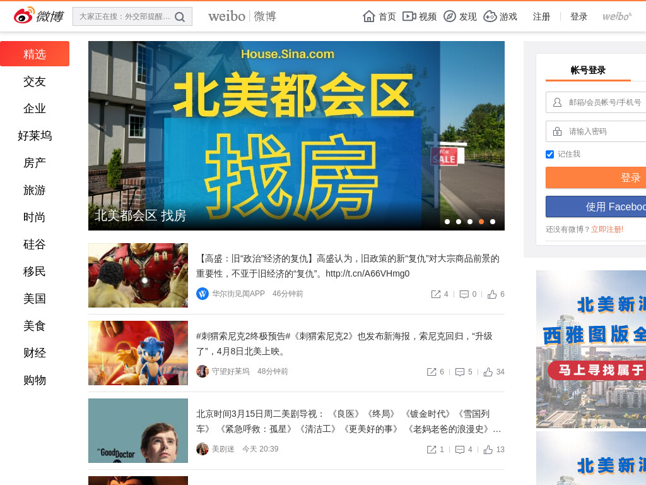
Task: Open the 硅谷 category
Action: tap(35, 244)
